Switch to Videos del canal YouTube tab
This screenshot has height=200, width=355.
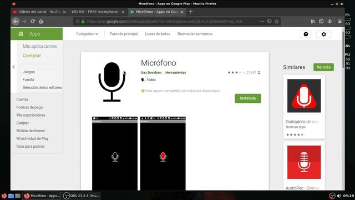39,12
